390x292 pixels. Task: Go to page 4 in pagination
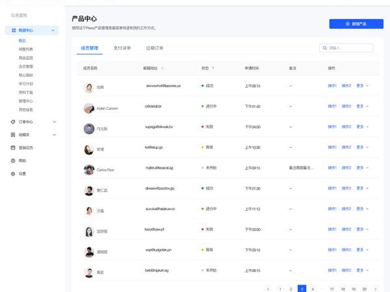tap(312, 289)
